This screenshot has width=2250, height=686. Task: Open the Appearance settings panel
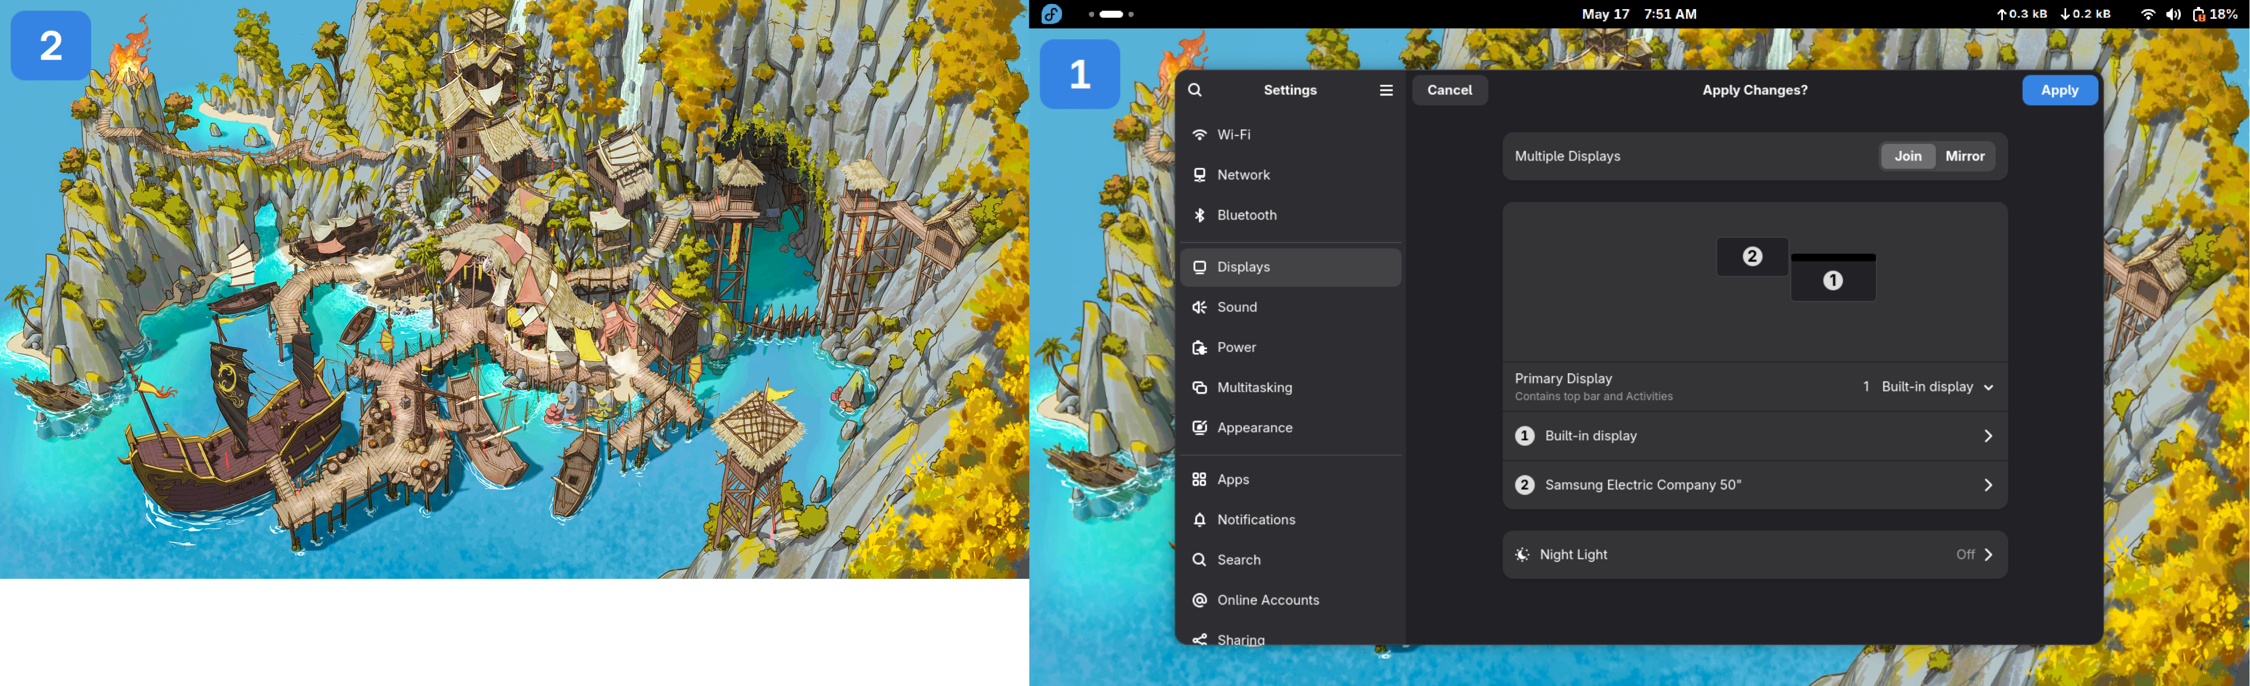pyautogui.click(x=1290, y=428)
